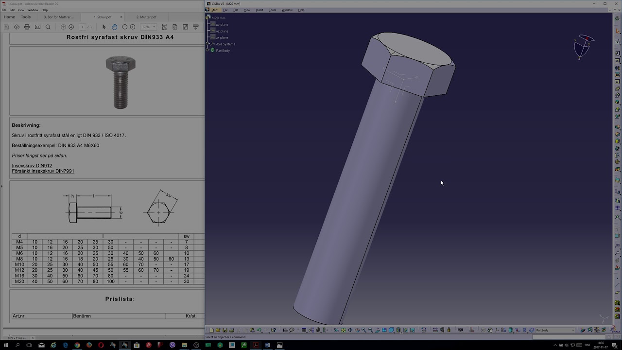Click the M10 row label in the table
The image size is (622, 350).
(x=19, y=264)
